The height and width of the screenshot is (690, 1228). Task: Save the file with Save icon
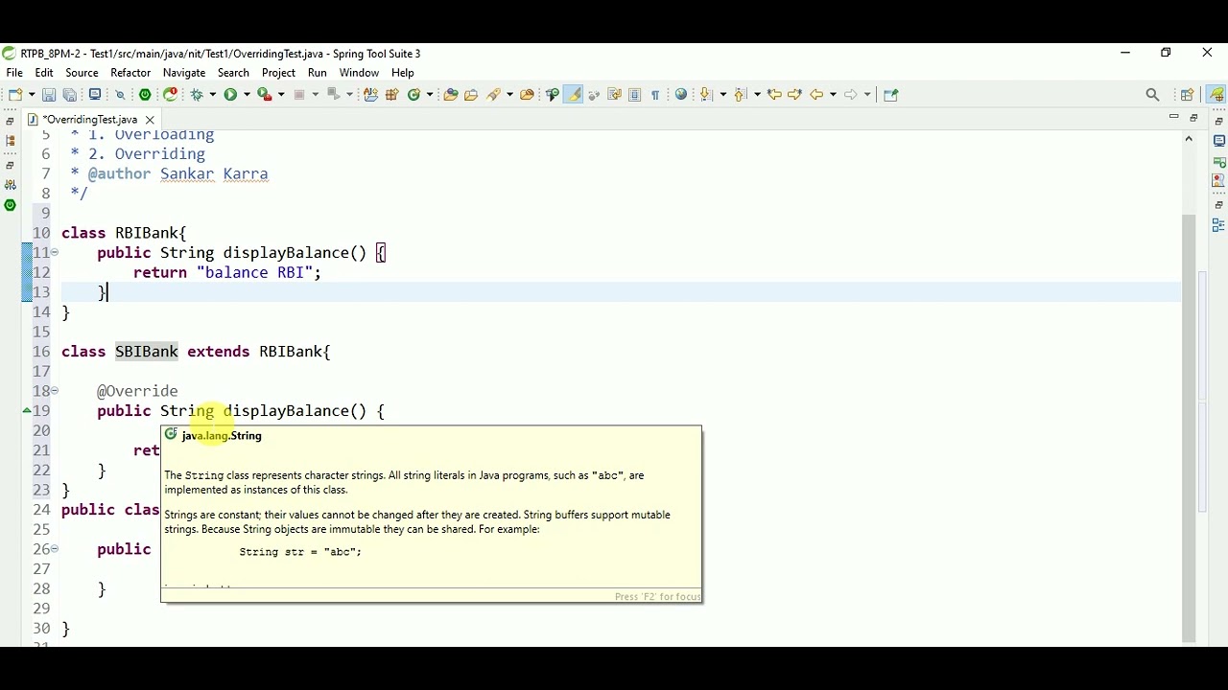(49, 95)
